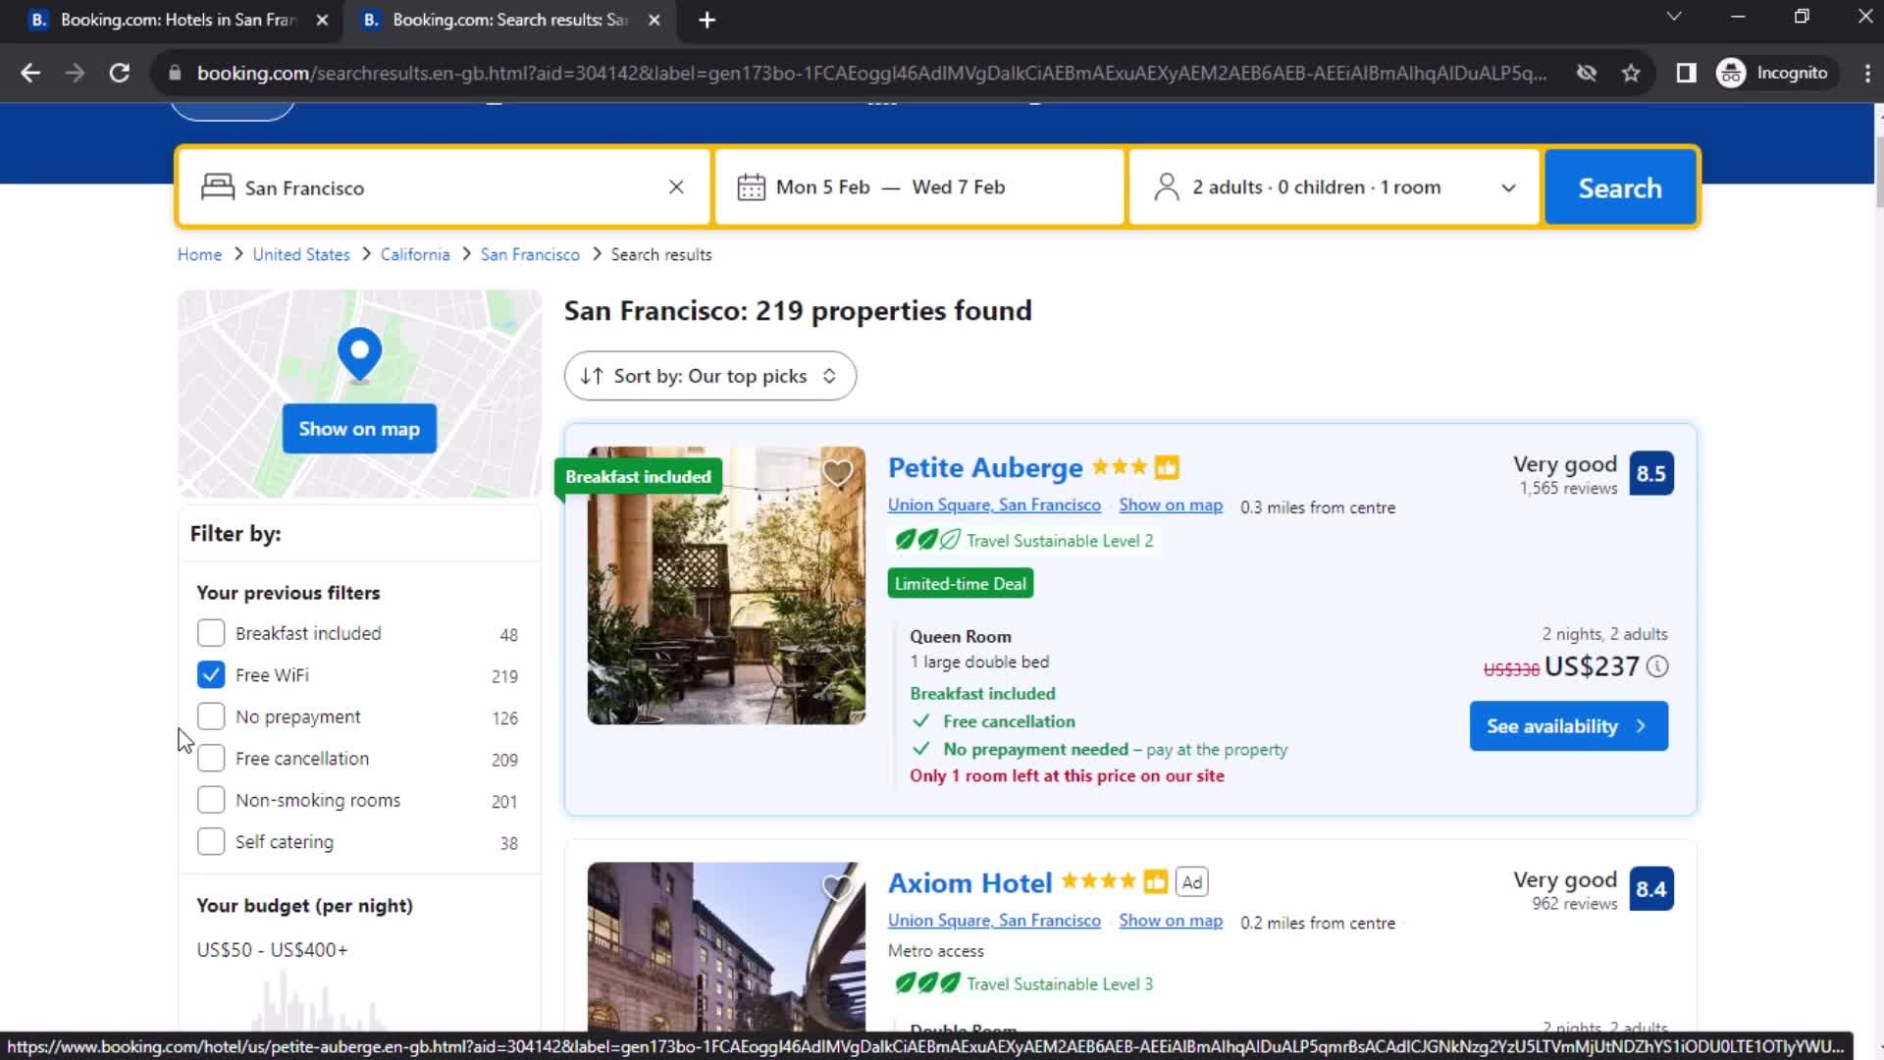The width and height of the screenshot is (1884, 1060).
Task: Open the check-out date Wed 7 Feb
Action: 959,186
